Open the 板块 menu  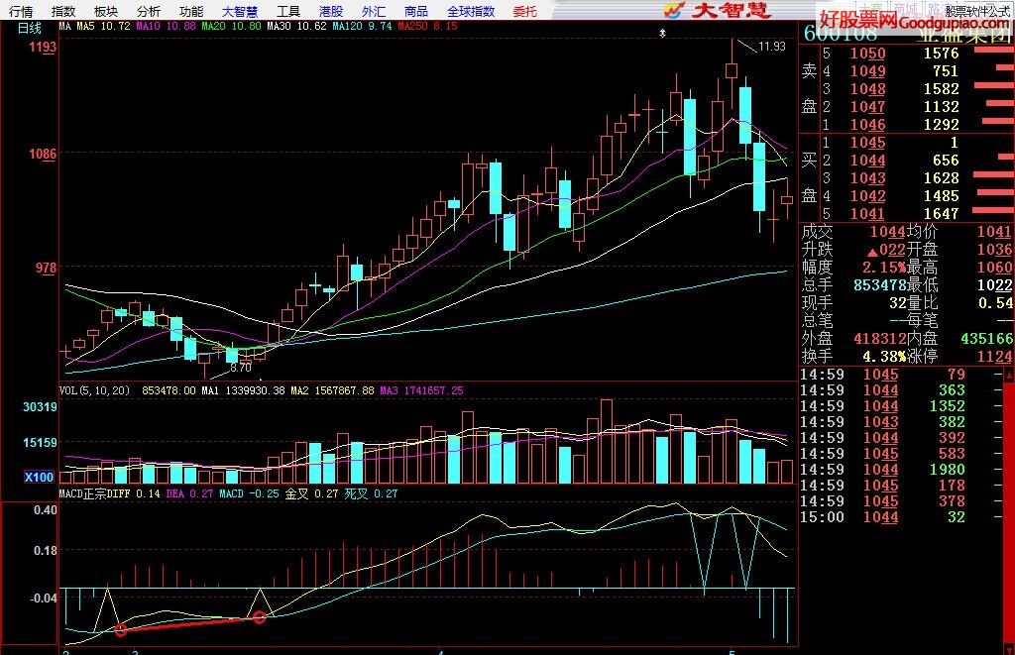pos(106,11)
